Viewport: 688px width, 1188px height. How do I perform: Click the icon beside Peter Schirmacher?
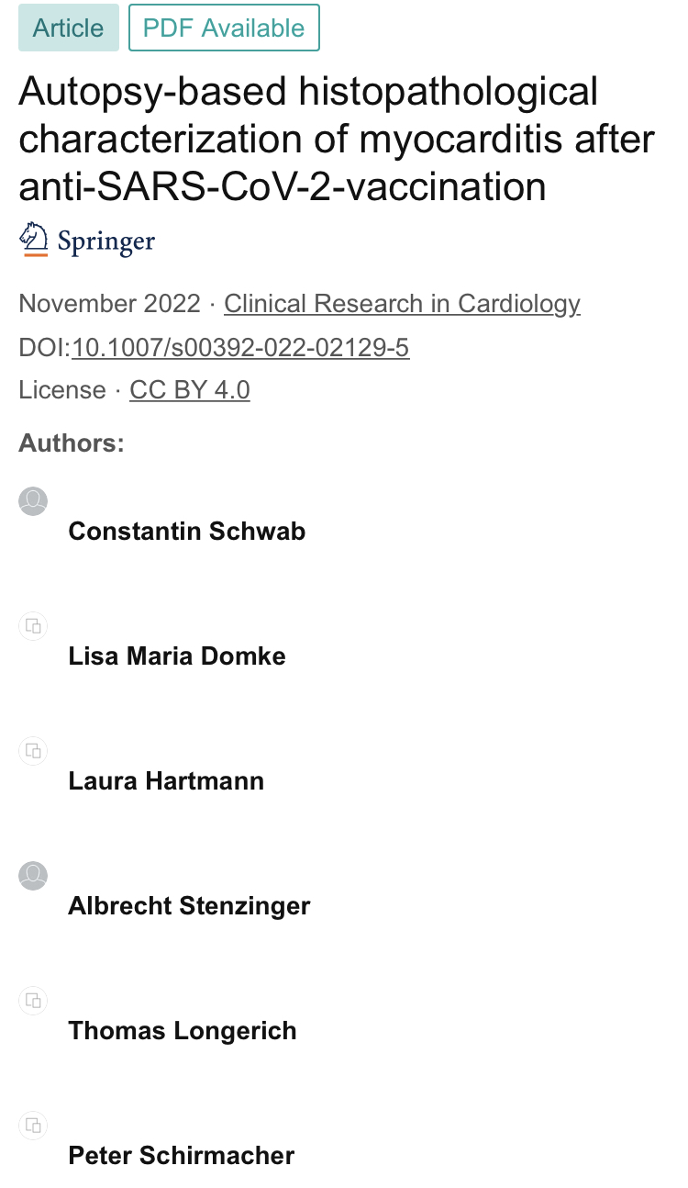(33, 1126)
